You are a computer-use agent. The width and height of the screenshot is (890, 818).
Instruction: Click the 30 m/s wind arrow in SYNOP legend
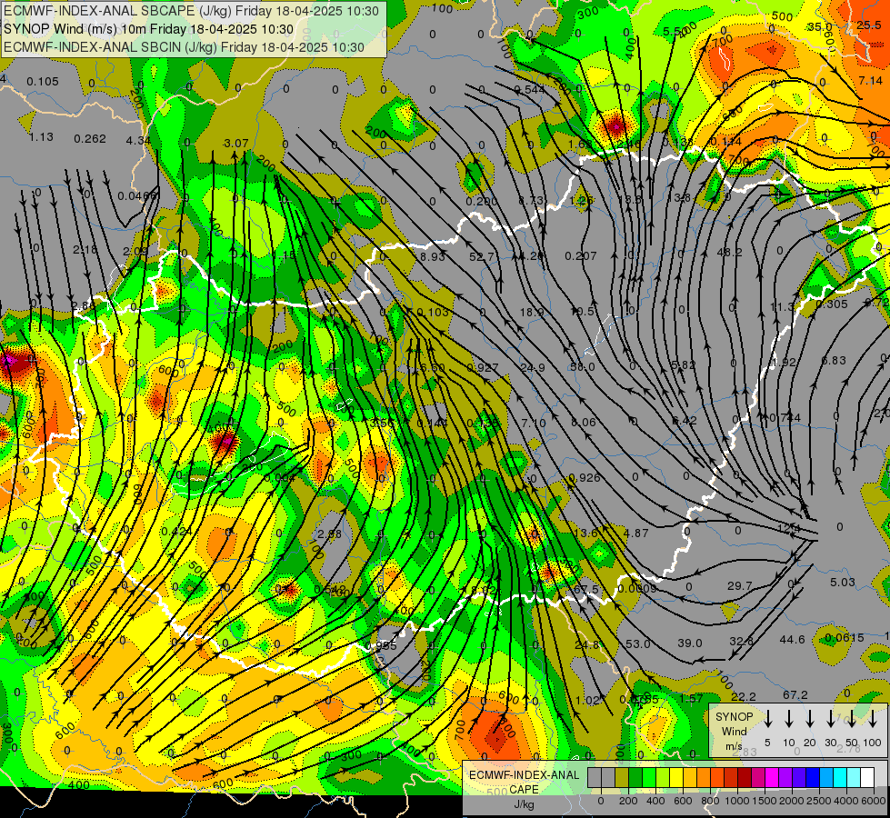tap(831, 719)
